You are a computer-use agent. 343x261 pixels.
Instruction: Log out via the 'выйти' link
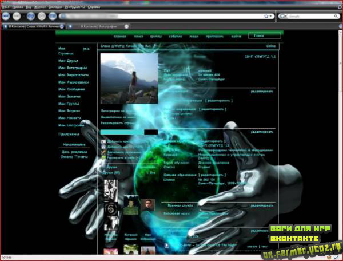236,37
